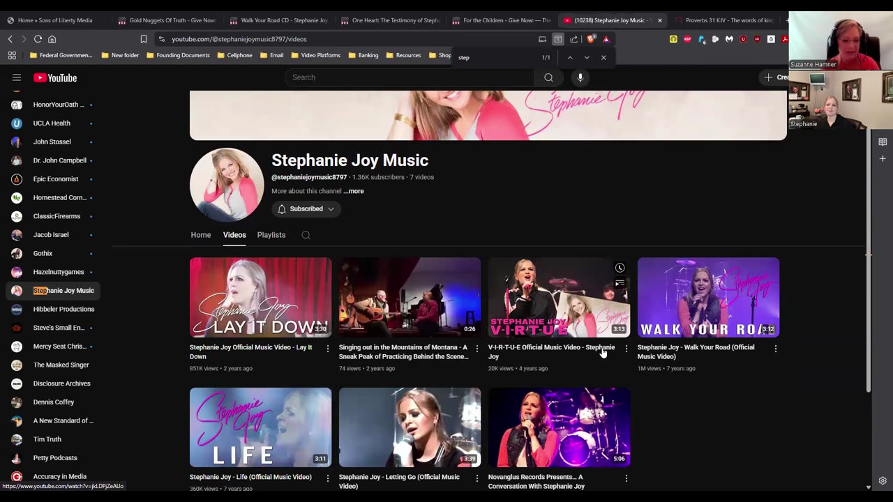Click the YouTube search magnifier button
Image resolution: width=893 pixels, height=502 pixels.
coord(548,77)
